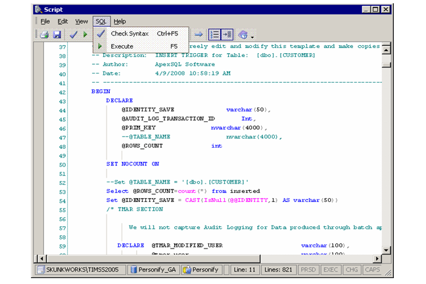The height and width of the screenshot is (284, 426).
Task: Click the BEGIN keyword on line 42
Action: (101, 91)
